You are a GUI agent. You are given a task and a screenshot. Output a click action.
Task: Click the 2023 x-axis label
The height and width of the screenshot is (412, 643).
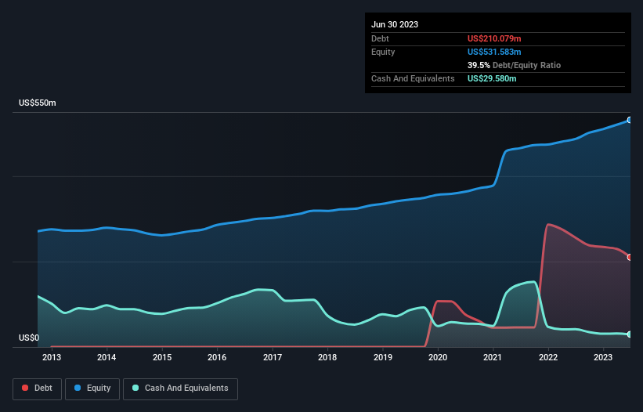click(603, 357)
